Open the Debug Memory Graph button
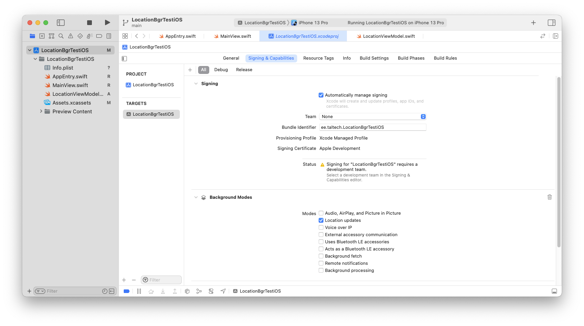 click(x=199, y=291)
